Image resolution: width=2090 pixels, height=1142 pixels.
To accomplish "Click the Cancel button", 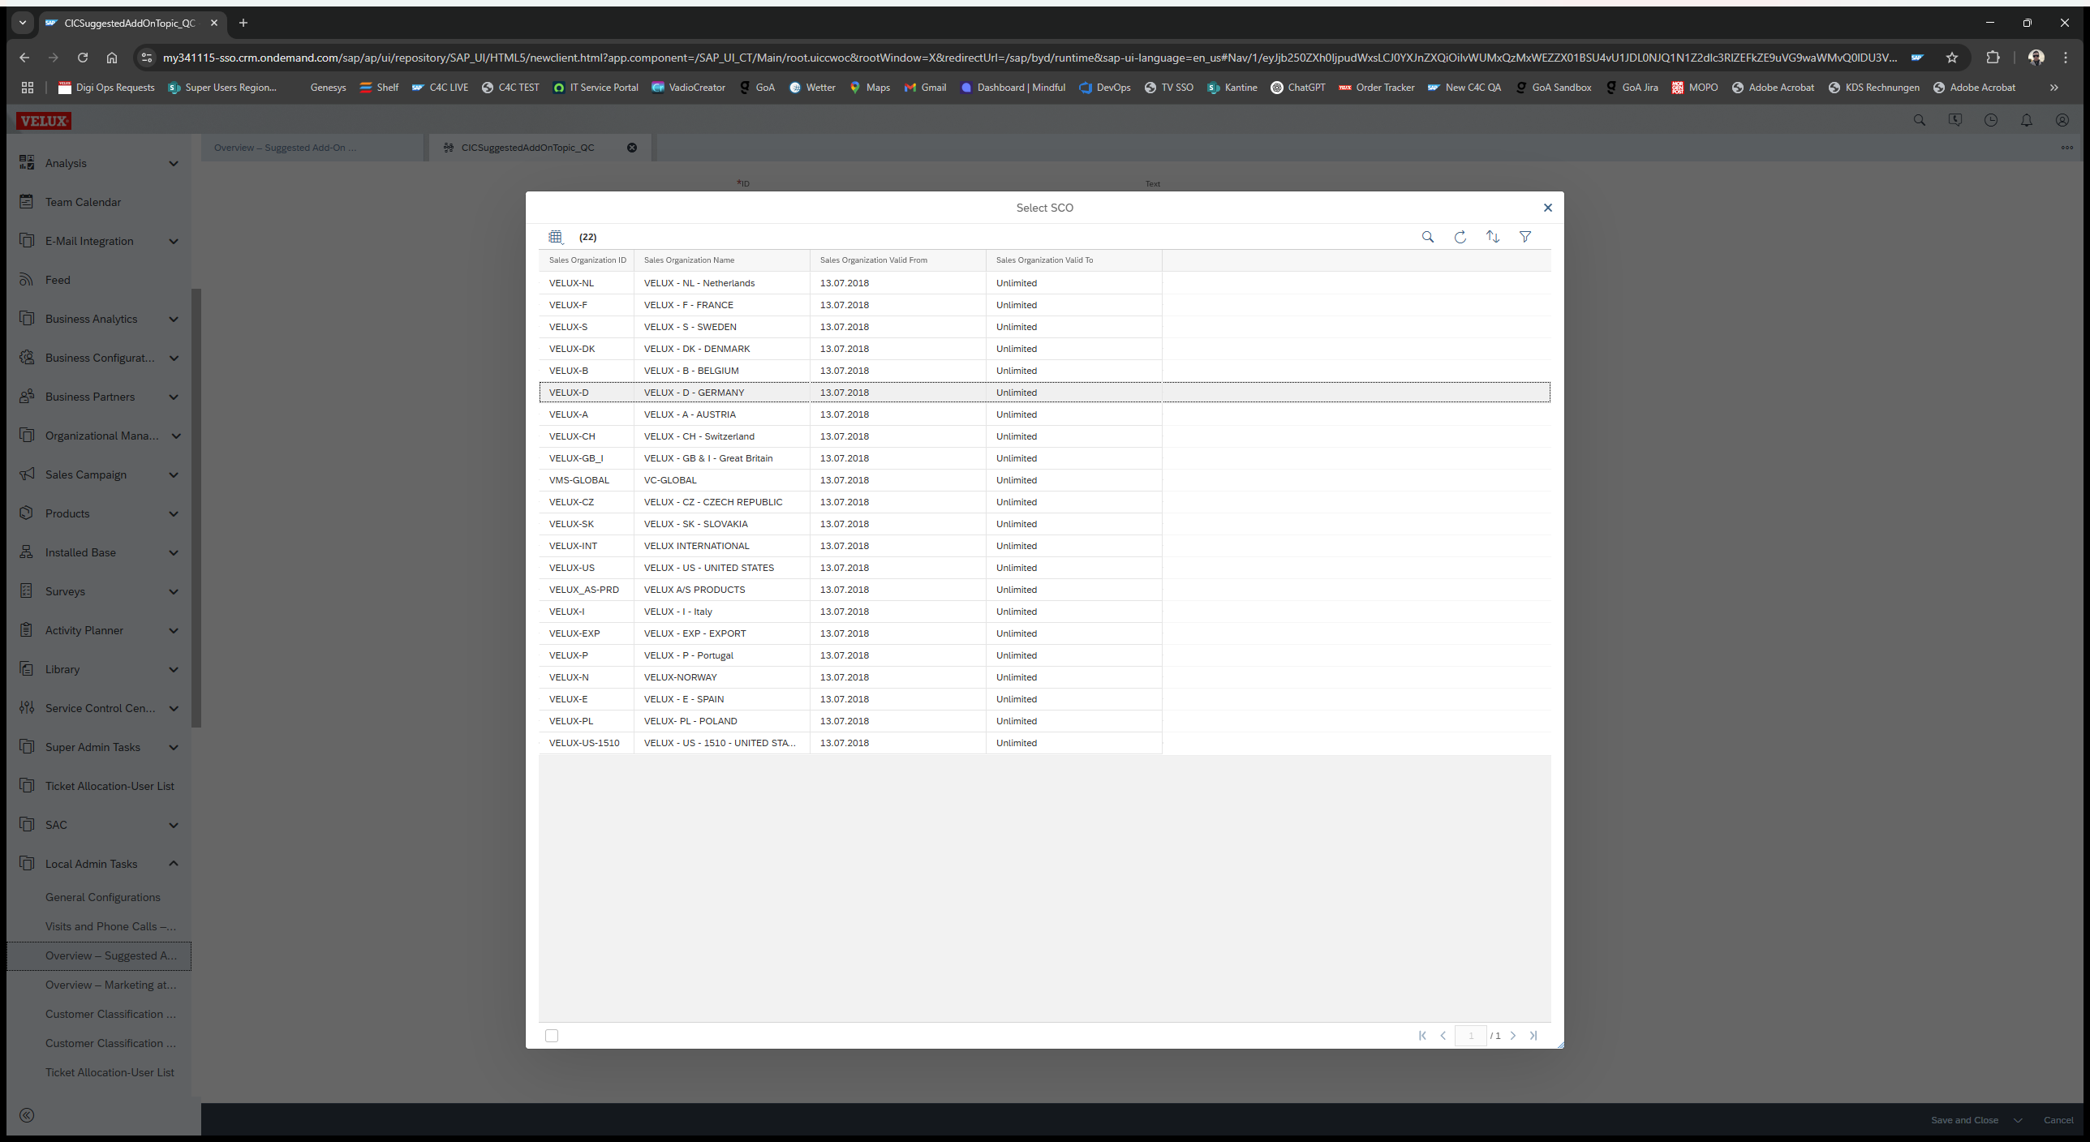I will [2058, 1120].
